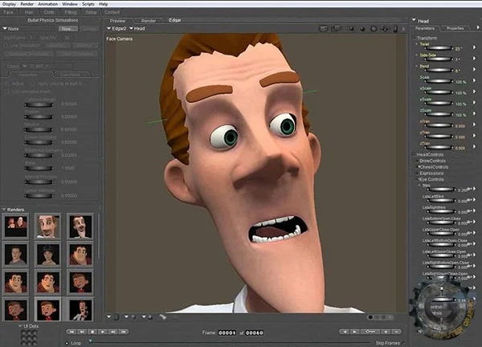
Task: Open the Animation menu
Action: pos(47,4)
